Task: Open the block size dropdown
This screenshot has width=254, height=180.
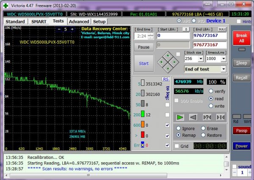Action: [202, 59]
